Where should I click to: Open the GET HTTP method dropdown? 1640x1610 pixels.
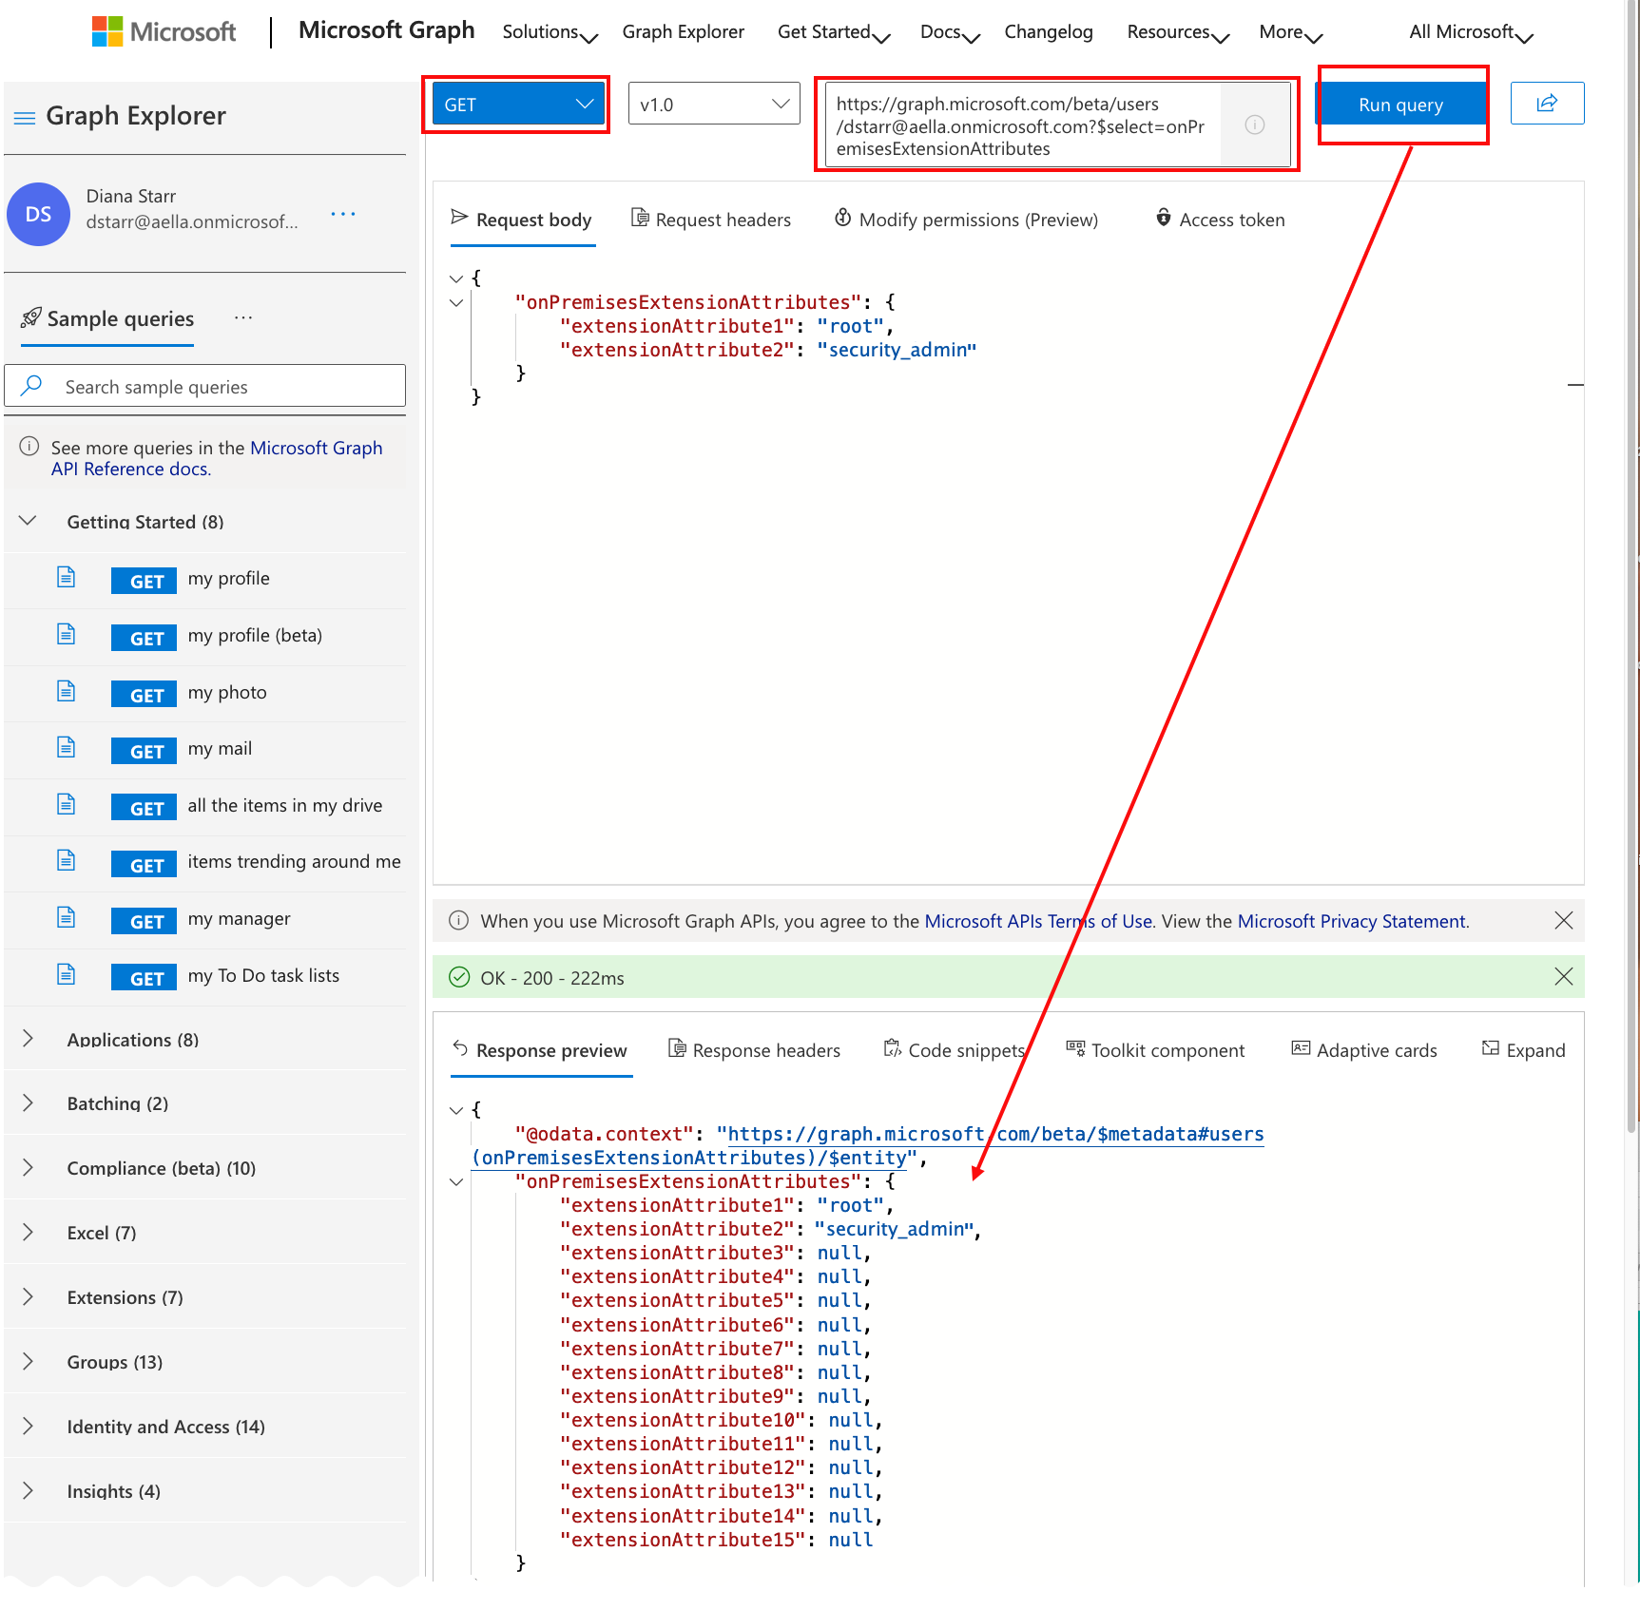[x=517, y=105]
